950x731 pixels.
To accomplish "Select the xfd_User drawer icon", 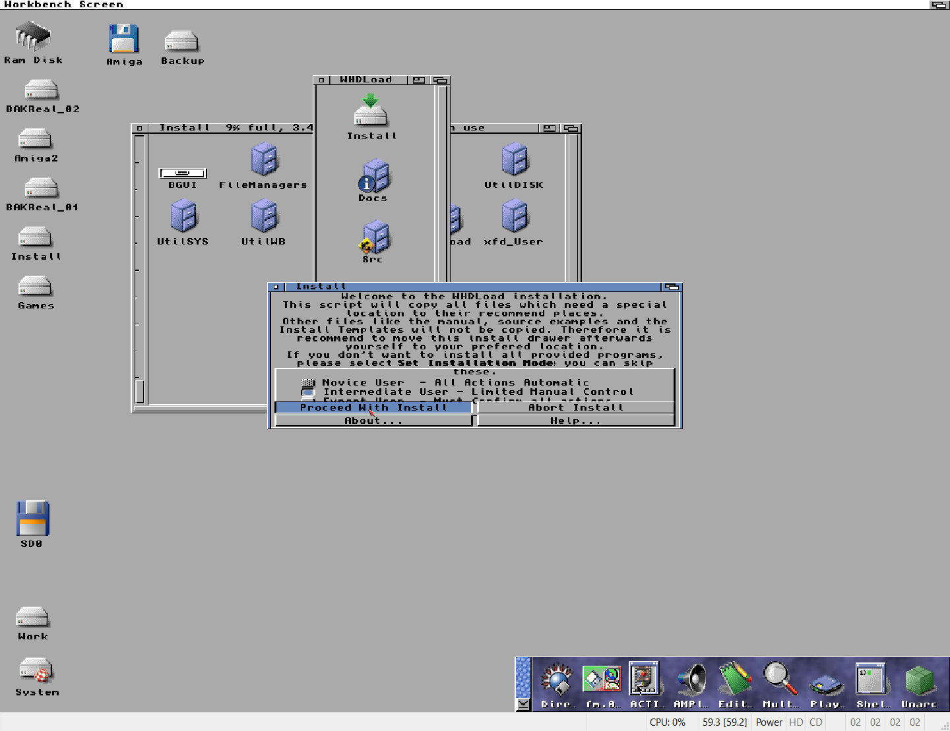I will coord(515,217).
